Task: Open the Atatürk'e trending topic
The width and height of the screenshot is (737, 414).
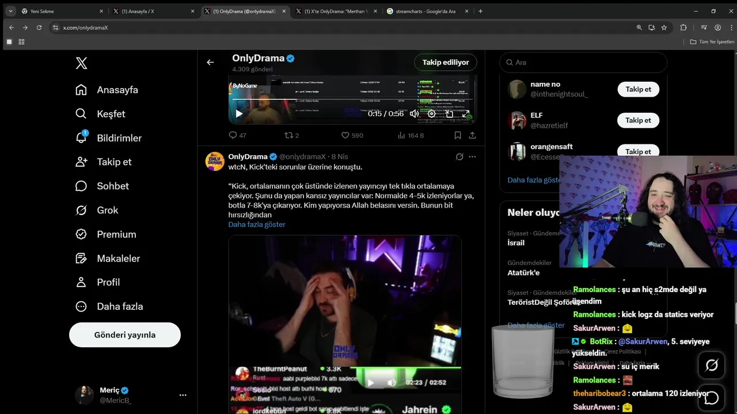Action: 523,273
